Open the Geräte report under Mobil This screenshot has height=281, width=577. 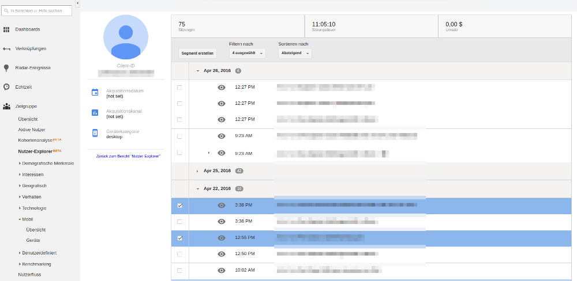(33, 240)
